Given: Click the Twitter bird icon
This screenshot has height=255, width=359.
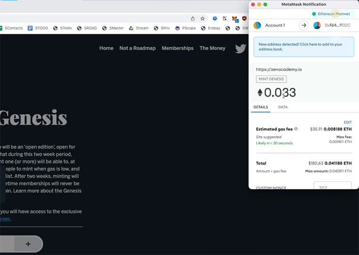Looking at the screenshot, I should (x=240, y=49).
